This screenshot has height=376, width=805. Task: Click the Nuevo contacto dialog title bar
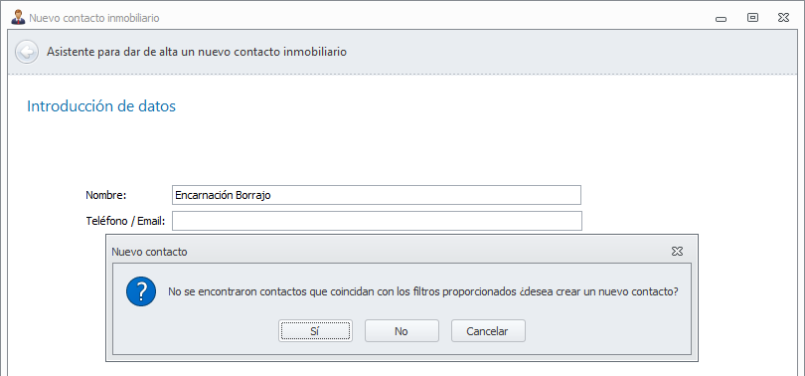click(391, 252)
